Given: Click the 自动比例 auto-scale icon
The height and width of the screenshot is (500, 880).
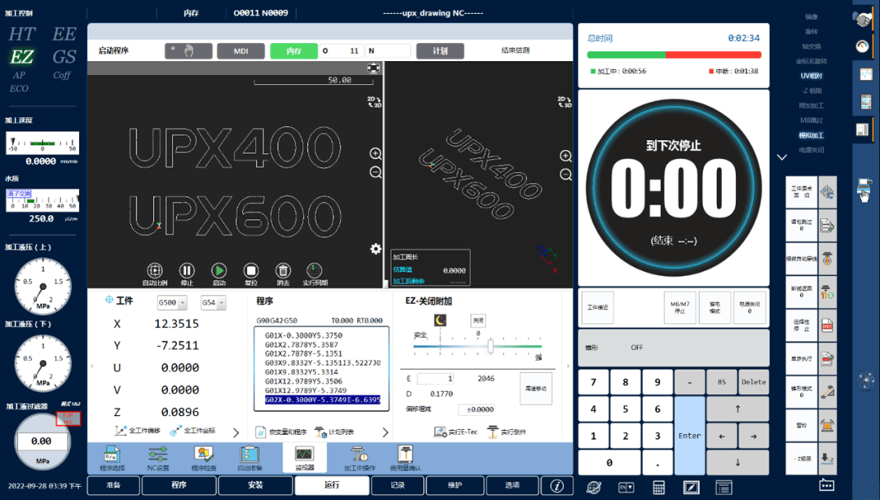Looking at the screenshot, I should 154,270.
